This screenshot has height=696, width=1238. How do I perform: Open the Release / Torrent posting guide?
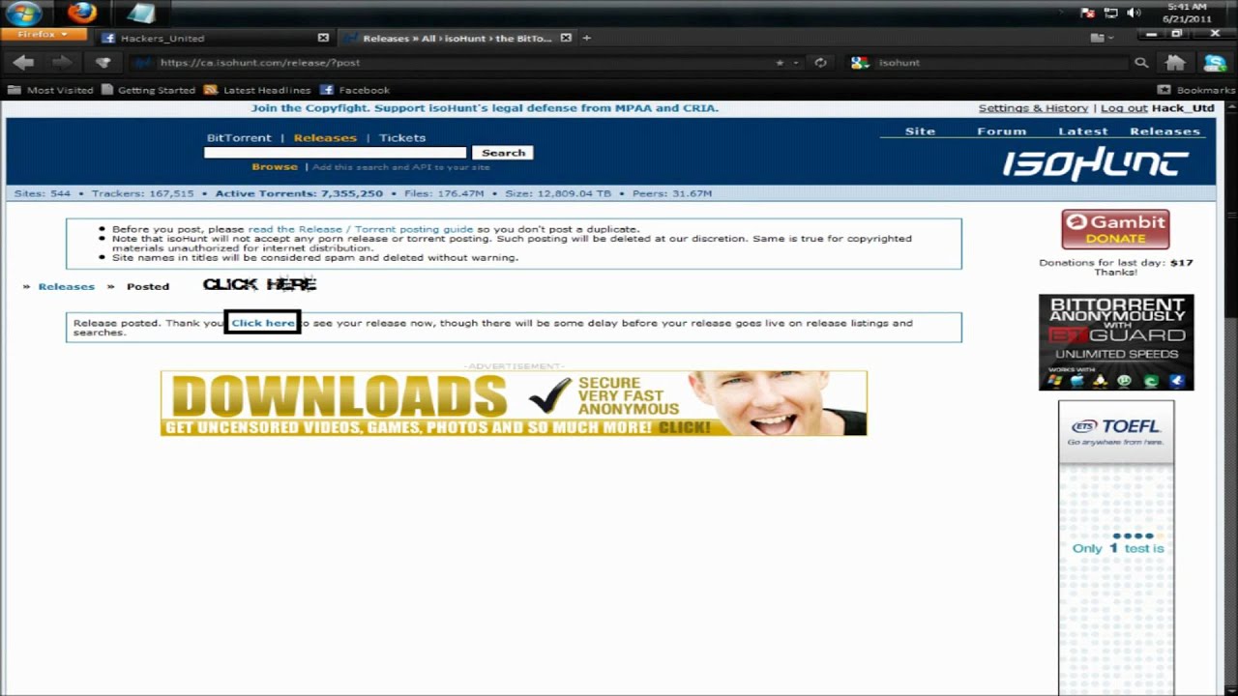point(360,229)
